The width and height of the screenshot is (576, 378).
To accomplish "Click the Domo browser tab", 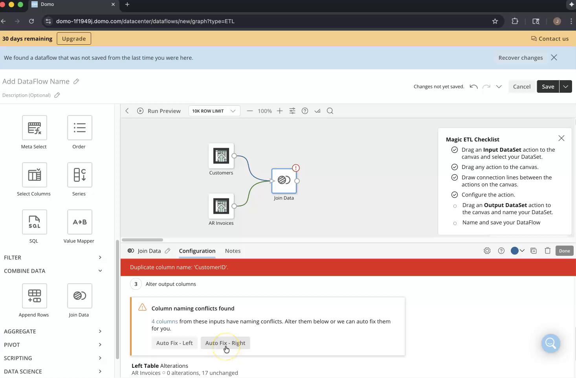I will click(74, 4).
